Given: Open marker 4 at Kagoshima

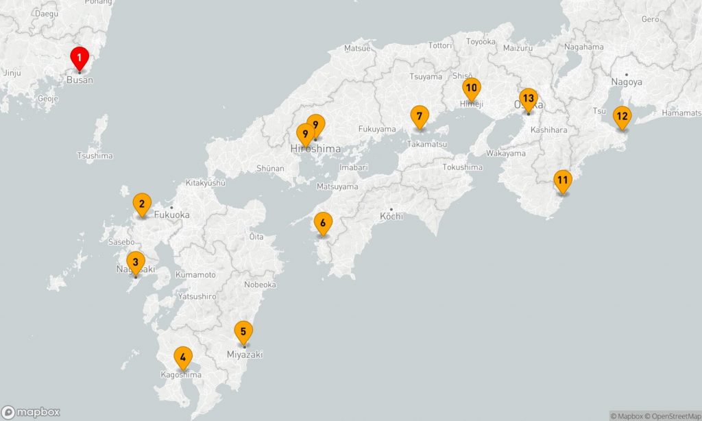Looking at the screenshot, I should [182, 358].
